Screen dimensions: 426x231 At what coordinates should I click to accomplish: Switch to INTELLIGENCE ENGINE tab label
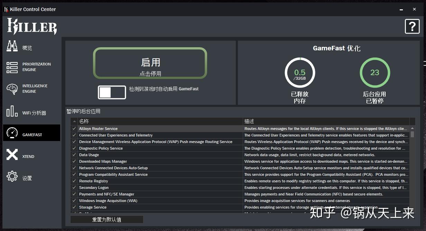(35, 89)
